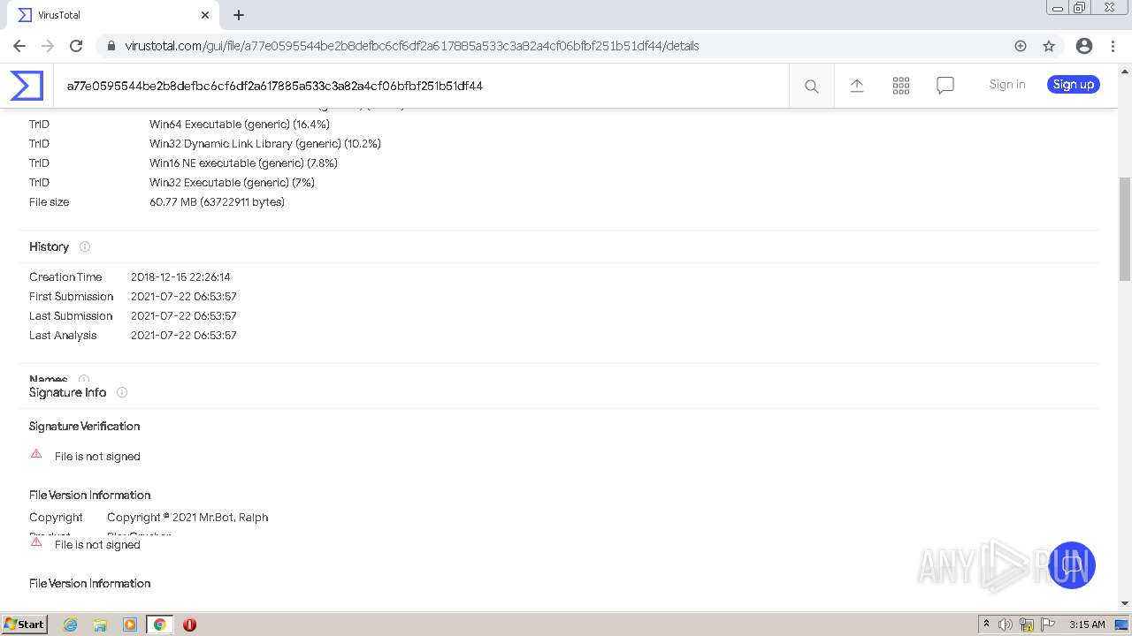Click the Sign in link
The width and height of the screenshot is (1132, 636).
click(1007, 85)
